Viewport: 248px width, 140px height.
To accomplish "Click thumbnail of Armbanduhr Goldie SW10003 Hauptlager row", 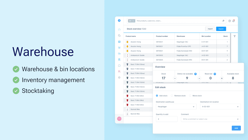I will [127, 55].
